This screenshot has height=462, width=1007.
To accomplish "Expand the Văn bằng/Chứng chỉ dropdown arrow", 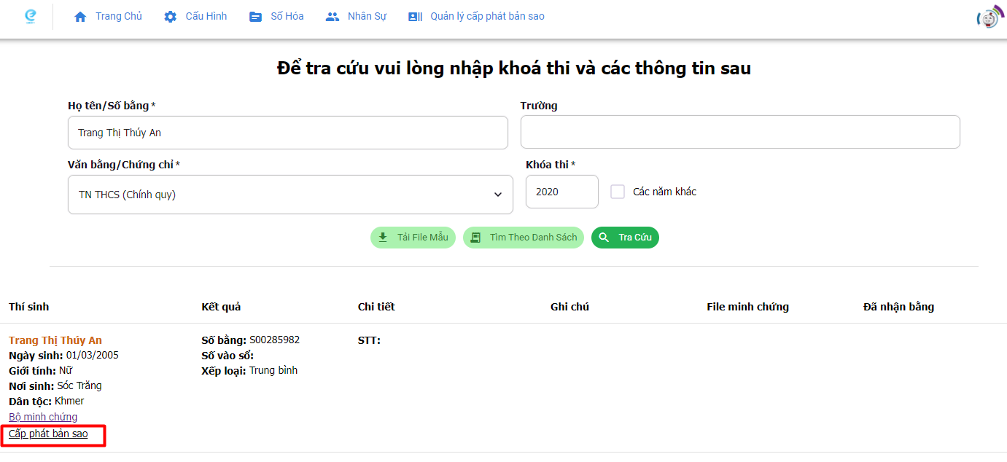I will pos(498,195).
